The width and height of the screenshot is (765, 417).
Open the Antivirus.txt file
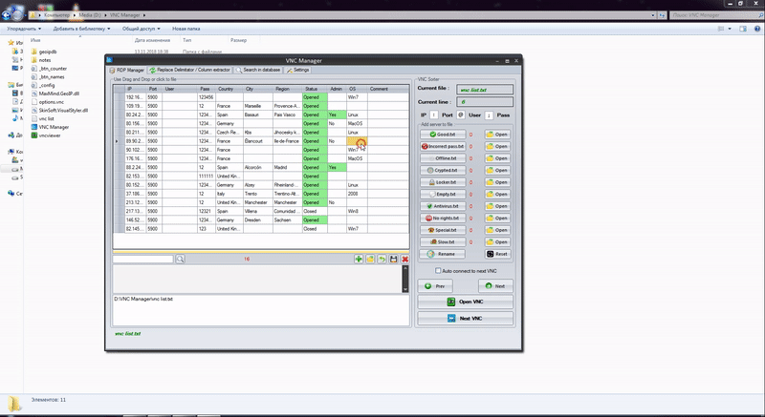497,206
